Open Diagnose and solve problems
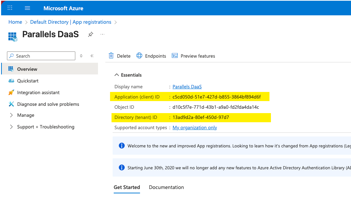Screen dimensions: 351x216 pos(48,104)
